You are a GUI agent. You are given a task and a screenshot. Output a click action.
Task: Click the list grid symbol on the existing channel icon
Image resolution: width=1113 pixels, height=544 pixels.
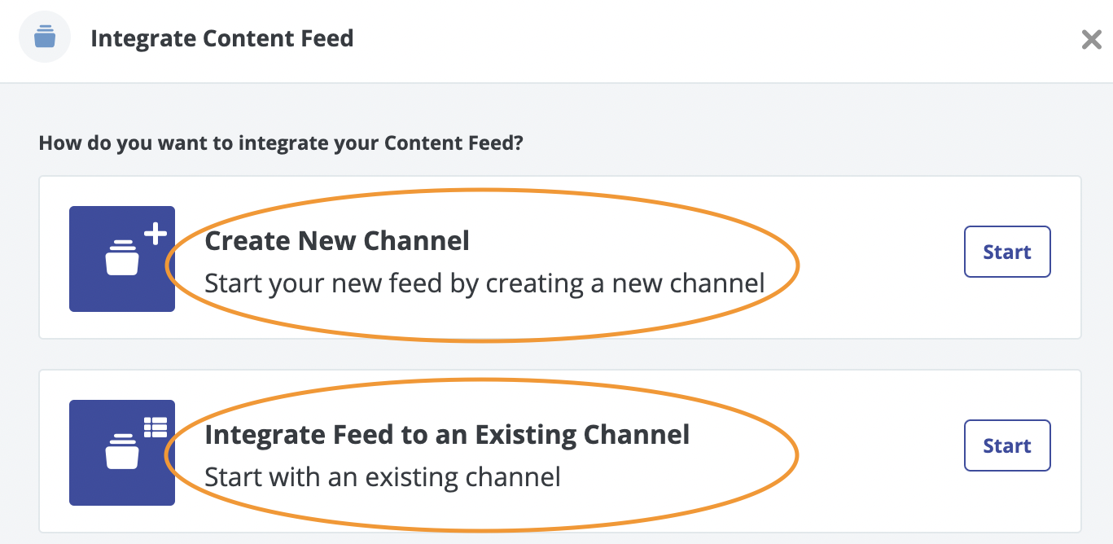click(155, 428)
